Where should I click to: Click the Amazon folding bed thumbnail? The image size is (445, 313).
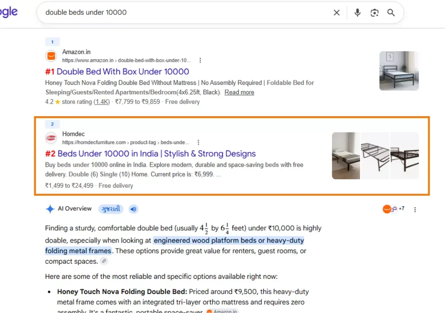tap(399, 71)
